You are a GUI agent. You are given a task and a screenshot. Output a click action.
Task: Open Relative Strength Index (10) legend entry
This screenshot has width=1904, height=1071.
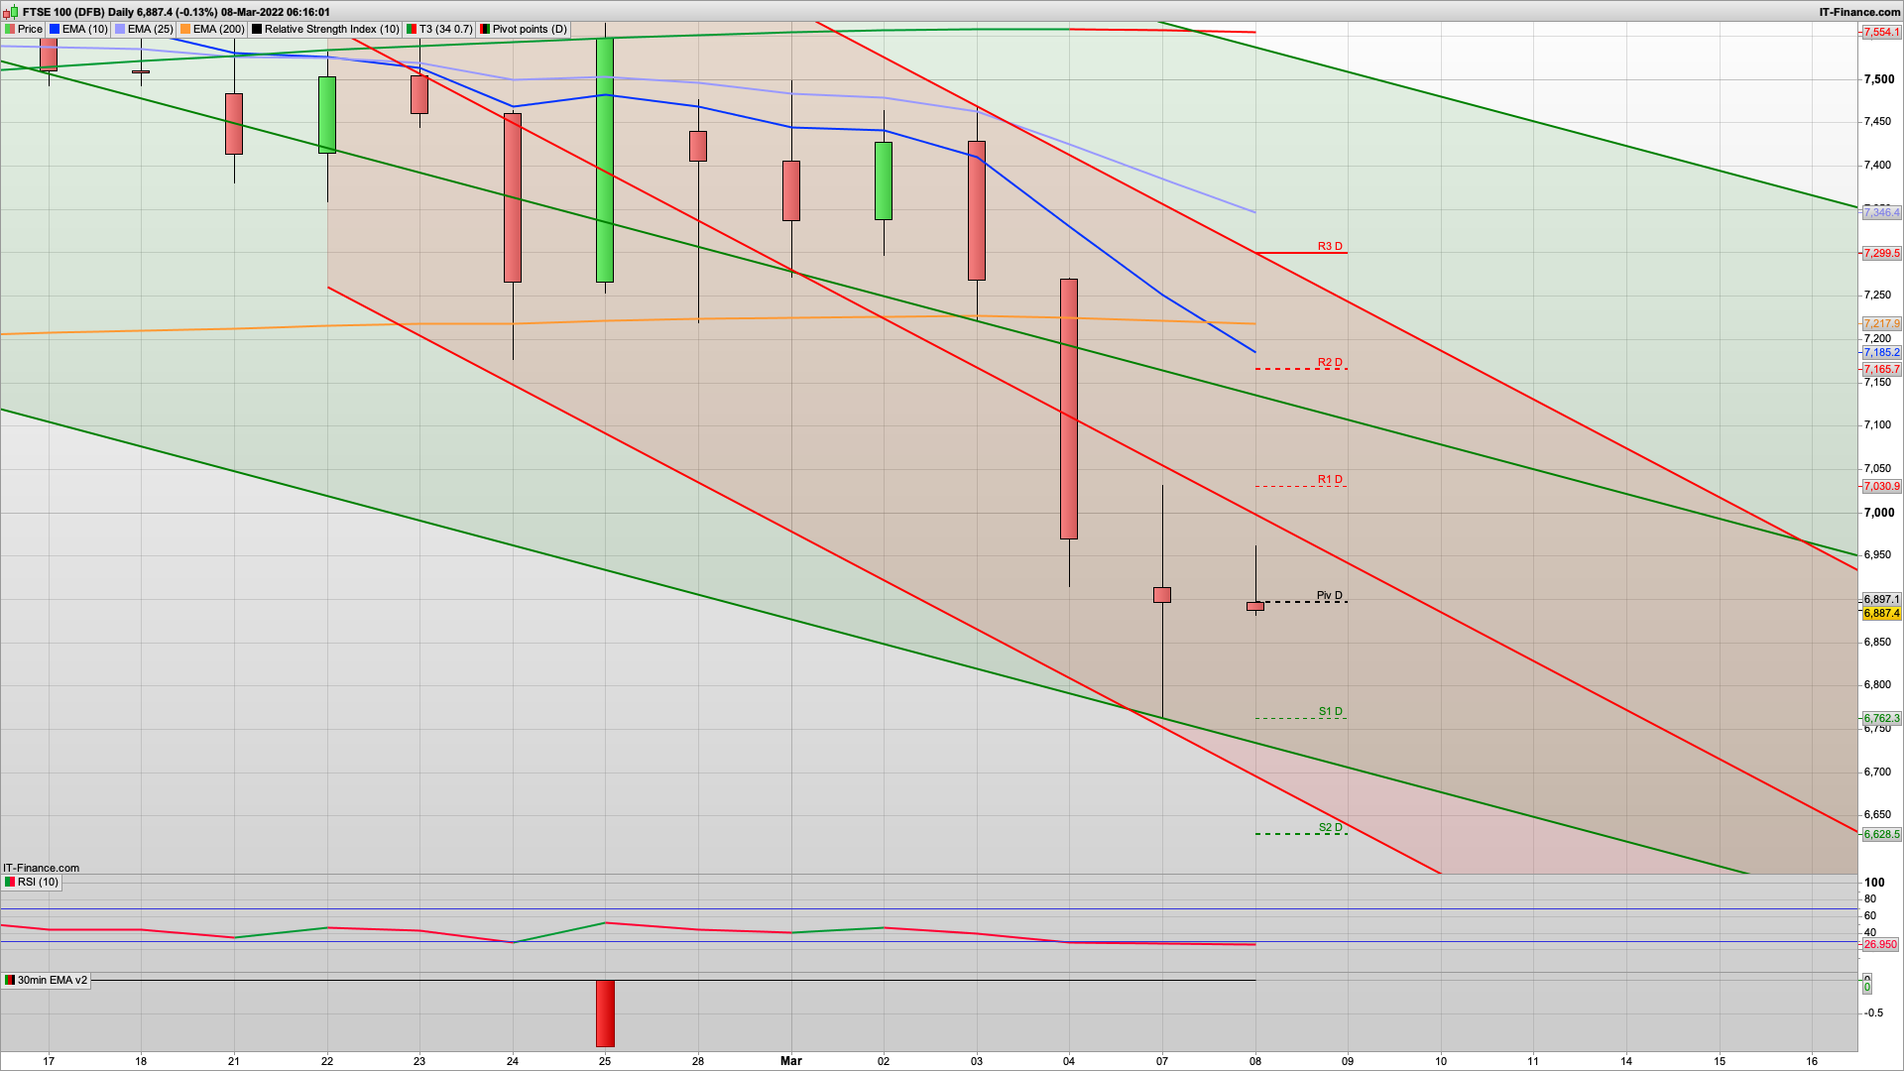click(x=326, y=29)
